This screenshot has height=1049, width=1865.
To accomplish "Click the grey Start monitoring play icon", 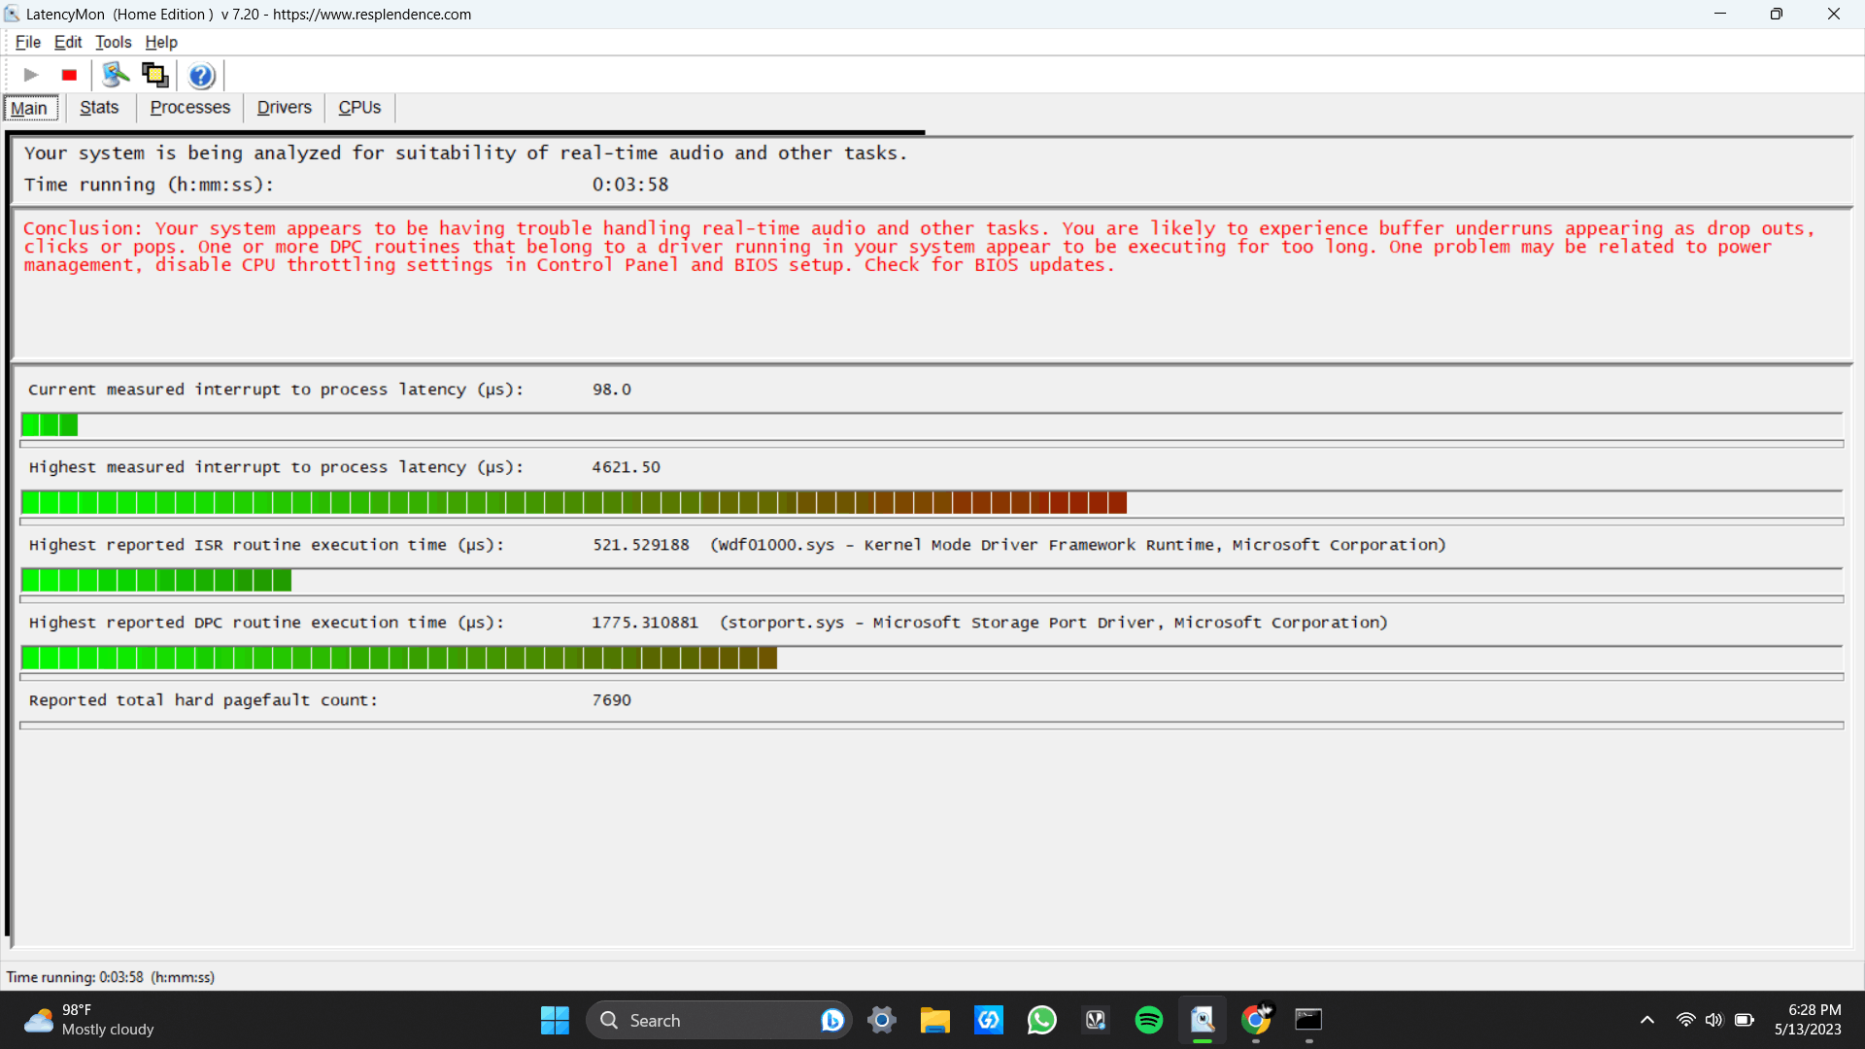I will click(x=31, y=75).
